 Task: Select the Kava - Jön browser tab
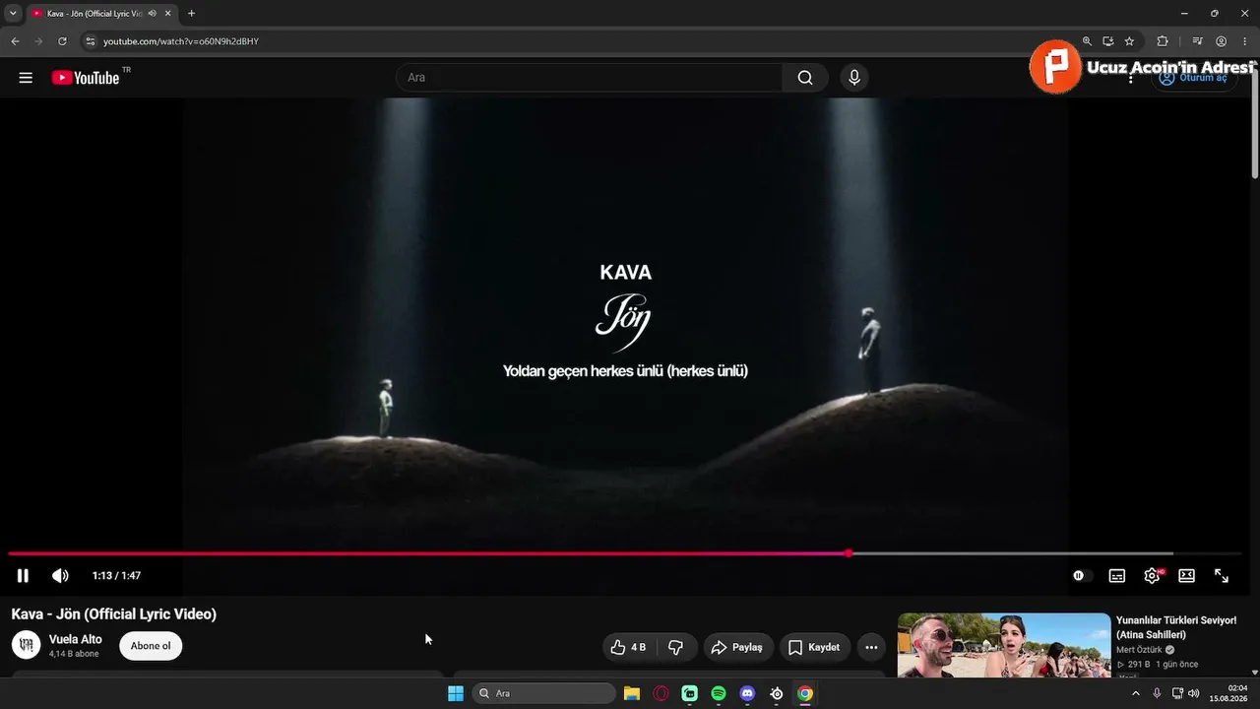click(x=101, y=14)
